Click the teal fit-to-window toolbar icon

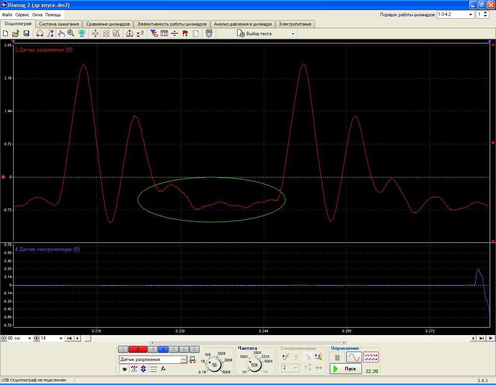(82, 34)
